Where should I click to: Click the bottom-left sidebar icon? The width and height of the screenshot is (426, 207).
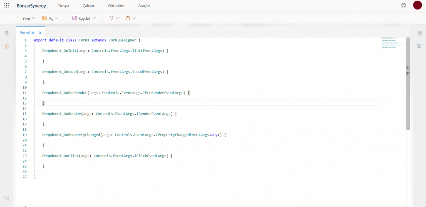tap(7, 198)
